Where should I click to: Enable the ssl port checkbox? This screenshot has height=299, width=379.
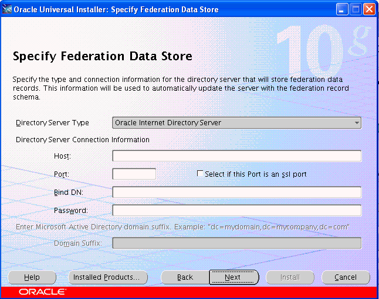point(200,173)
